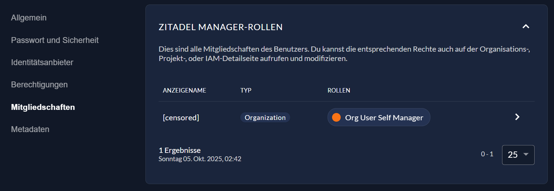Select Identitätsanbieter in the sidebar
Viewport: 554px width, 191px height.
click(42, 62)
